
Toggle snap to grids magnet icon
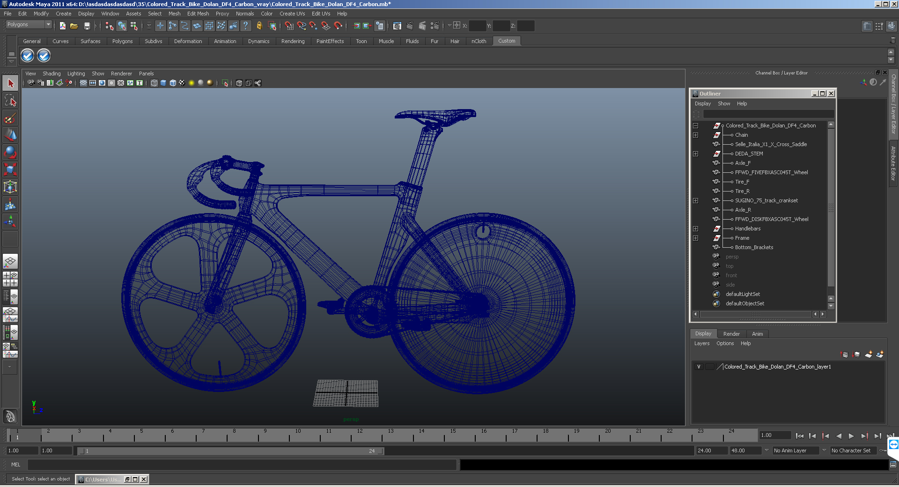point(289,26)
